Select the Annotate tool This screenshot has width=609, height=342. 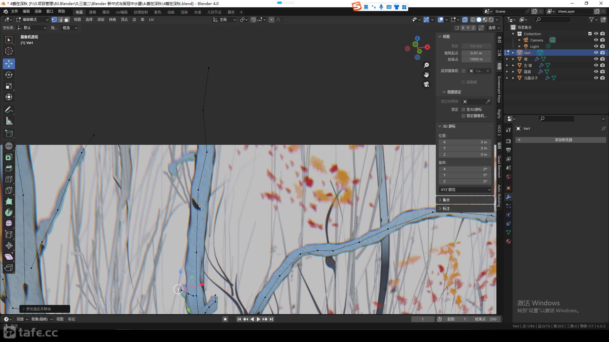[9, 110]
